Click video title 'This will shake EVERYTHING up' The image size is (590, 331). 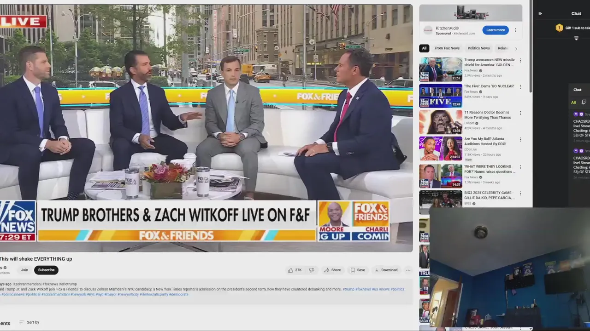pos(36,259)
